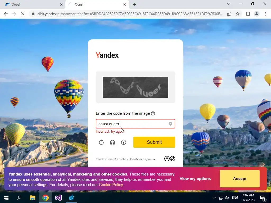
Task: Toggle the browser side panel
Action: pyautogui.click(x=248, y=14)
